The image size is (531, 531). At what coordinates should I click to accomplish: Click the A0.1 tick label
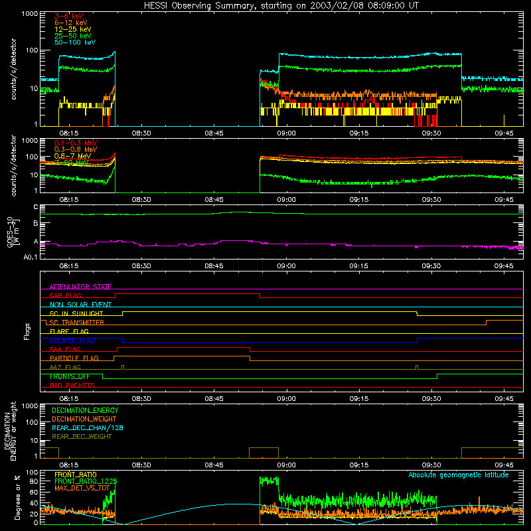(31, 257)
